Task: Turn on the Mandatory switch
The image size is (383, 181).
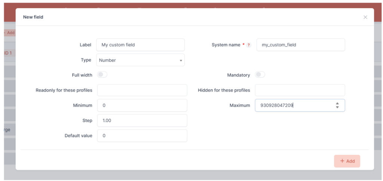Action: click(x=260, y=75)
